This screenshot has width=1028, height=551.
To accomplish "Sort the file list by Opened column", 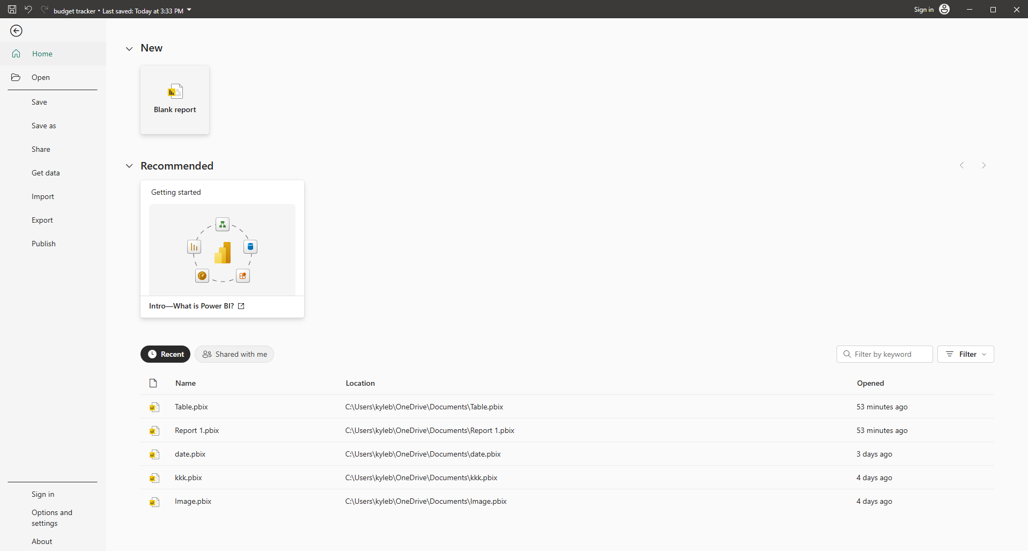I will [x=870, y=383].
